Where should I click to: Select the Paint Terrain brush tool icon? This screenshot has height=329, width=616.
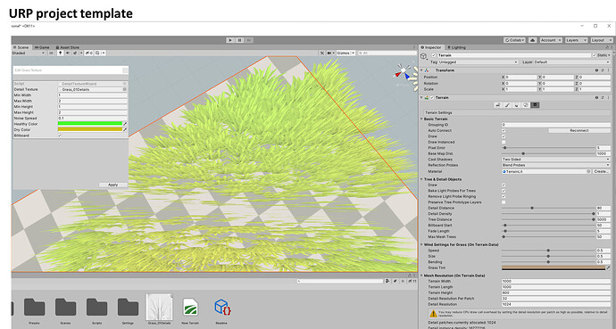pos(507,105)
